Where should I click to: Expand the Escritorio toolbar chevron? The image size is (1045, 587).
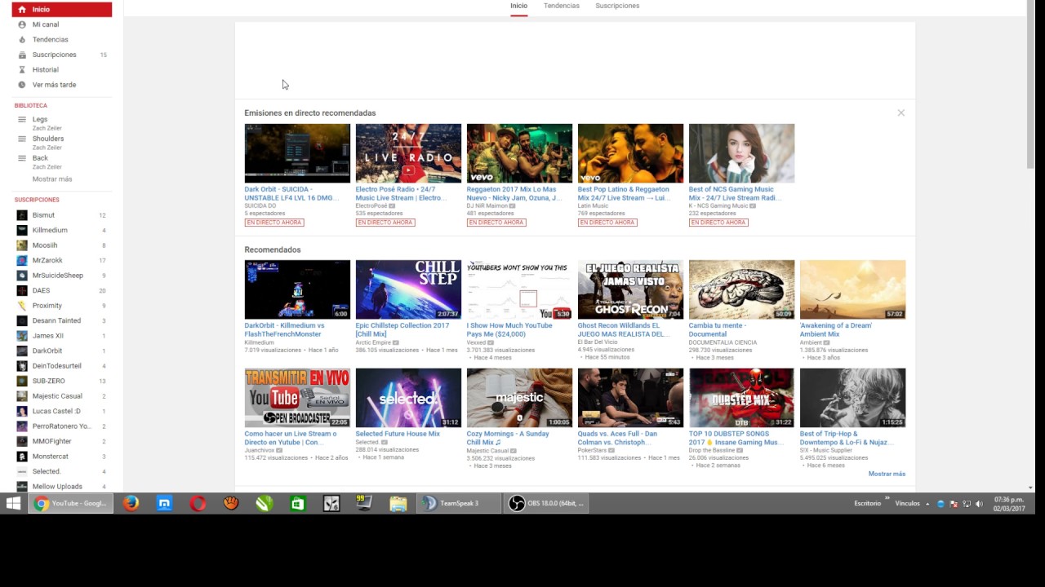coord(887,499)
